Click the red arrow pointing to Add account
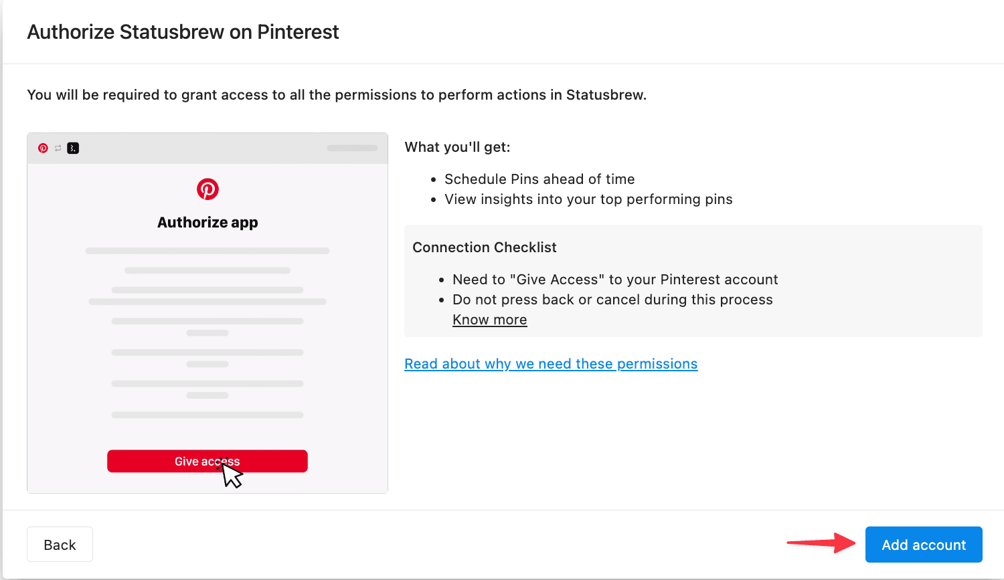 coord(821,542)
